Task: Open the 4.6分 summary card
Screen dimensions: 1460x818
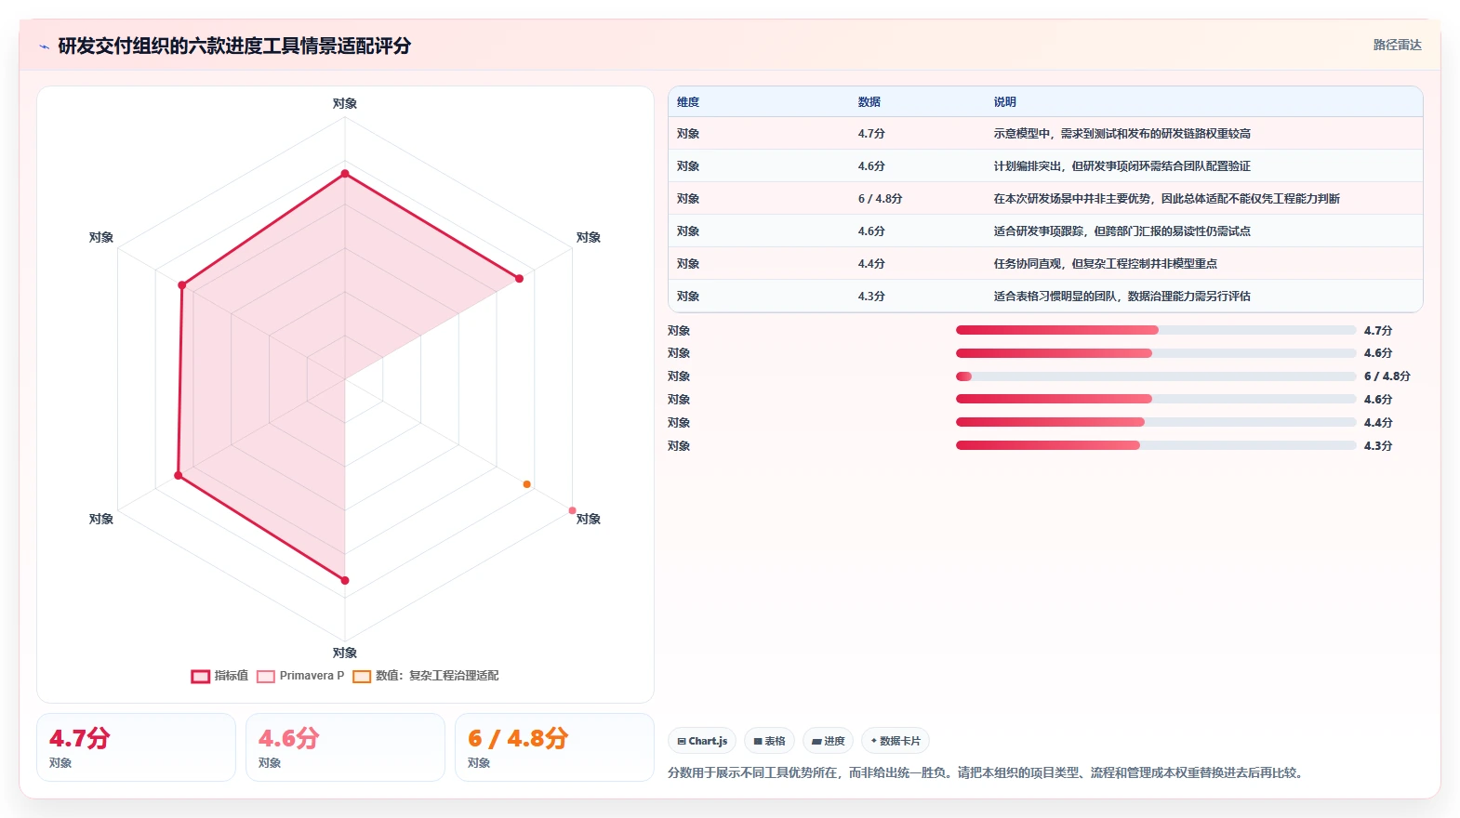Action: 345,747
